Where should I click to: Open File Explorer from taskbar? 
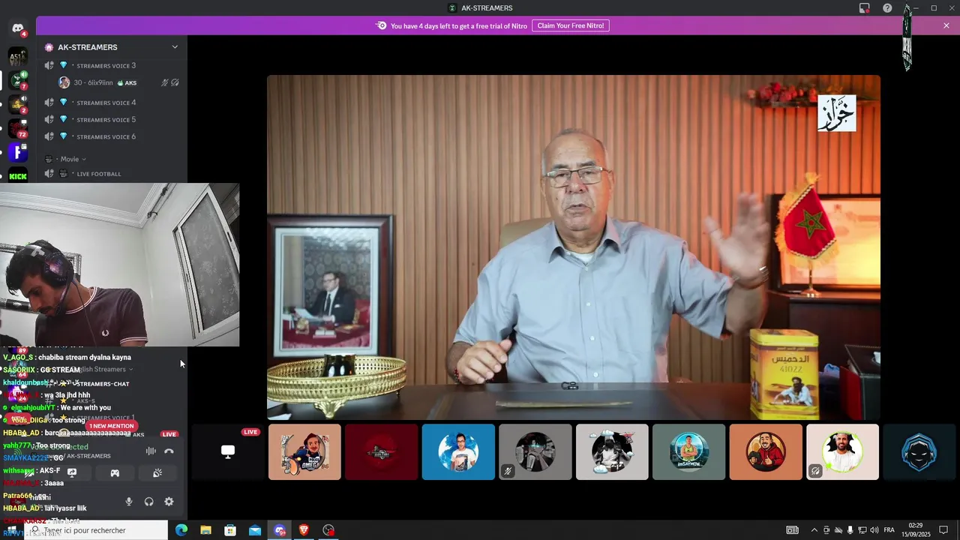pos(206,530)
